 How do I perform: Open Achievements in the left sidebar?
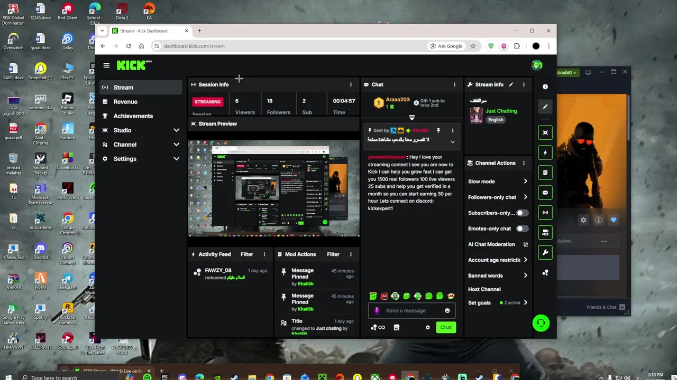(141, 116)
